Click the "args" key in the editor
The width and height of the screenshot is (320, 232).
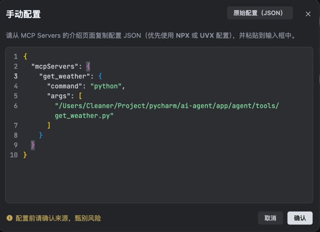coord(60,96)
